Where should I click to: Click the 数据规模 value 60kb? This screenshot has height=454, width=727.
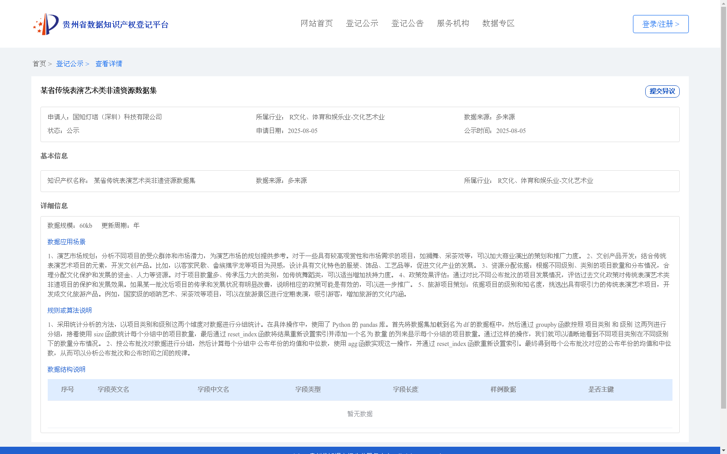(86, 226)
